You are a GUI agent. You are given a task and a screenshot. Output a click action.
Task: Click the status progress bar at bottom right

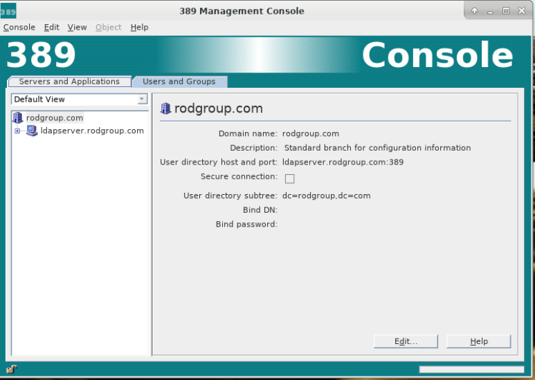(x=471, y=370)
